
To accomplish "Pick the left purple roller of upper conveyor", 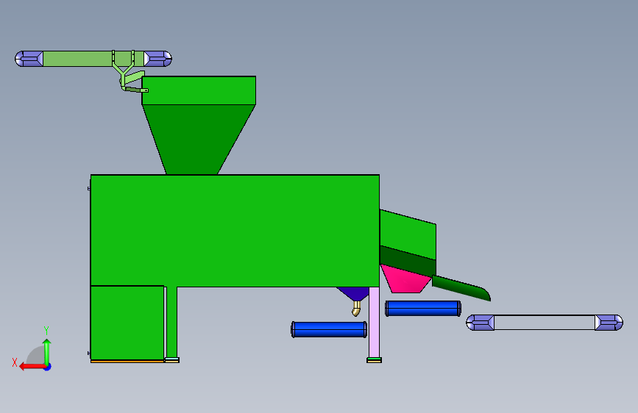I will pos(29,59).
